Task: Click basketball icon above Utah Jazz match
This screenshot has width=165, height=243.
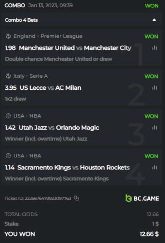Action: 8,116
